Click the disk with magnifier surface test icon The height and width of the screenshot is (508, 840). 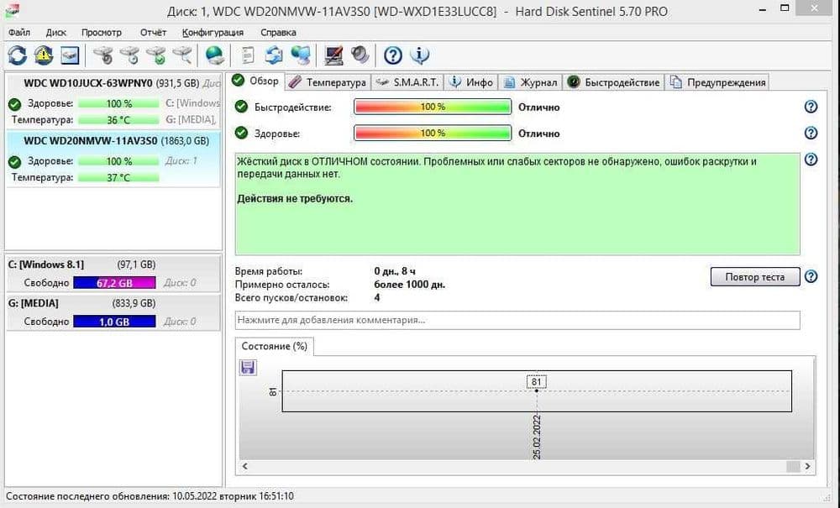[x=182, y=55]
